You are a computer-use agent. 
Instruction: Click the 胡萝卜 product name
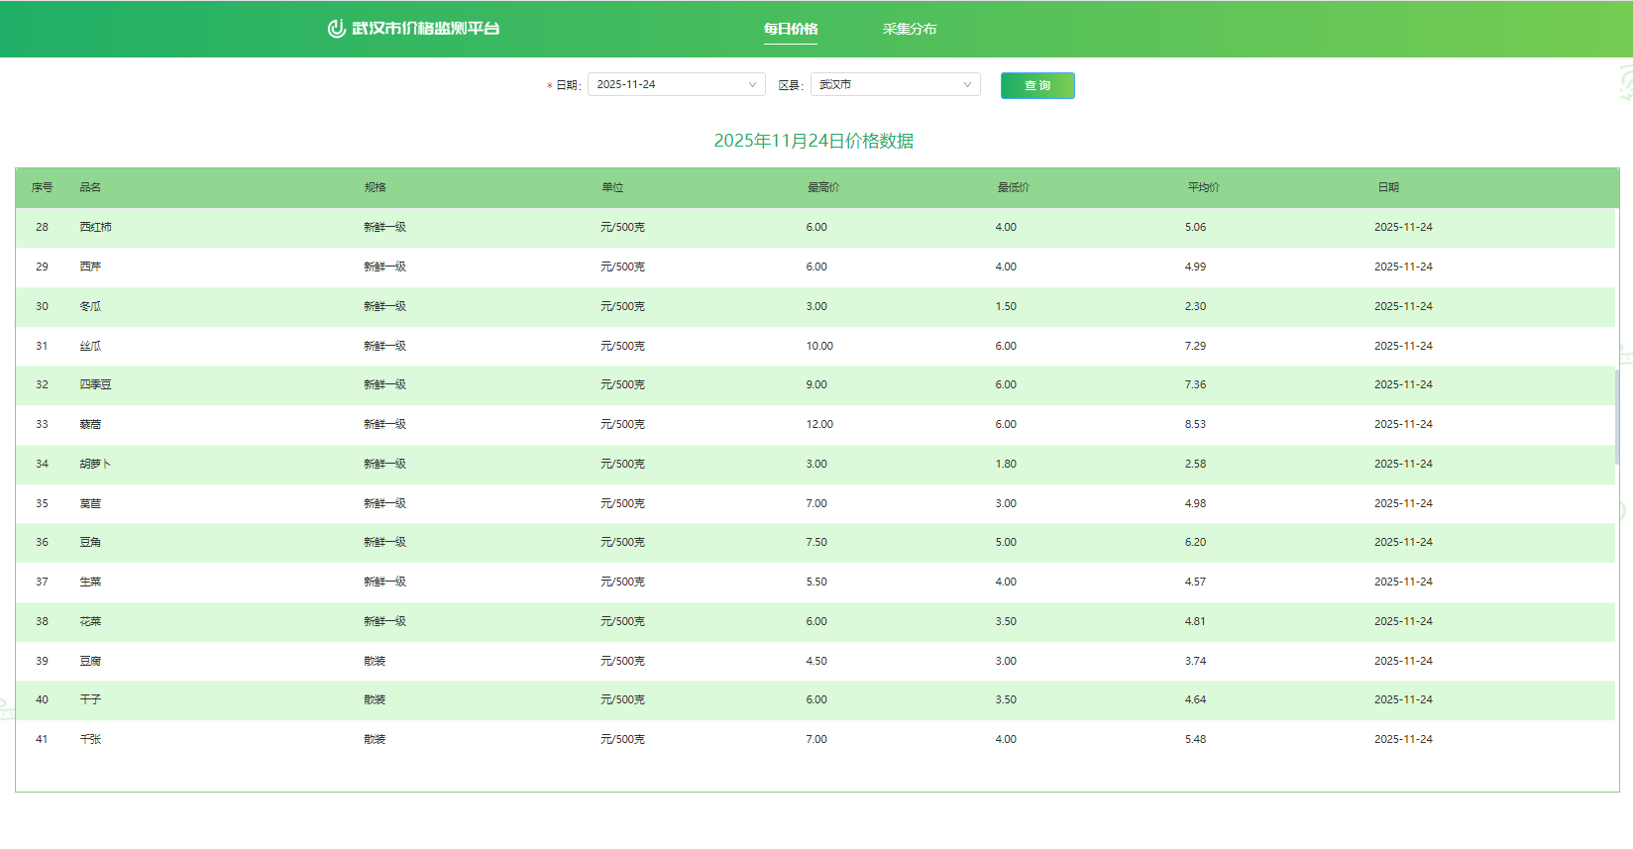(96, 464)
